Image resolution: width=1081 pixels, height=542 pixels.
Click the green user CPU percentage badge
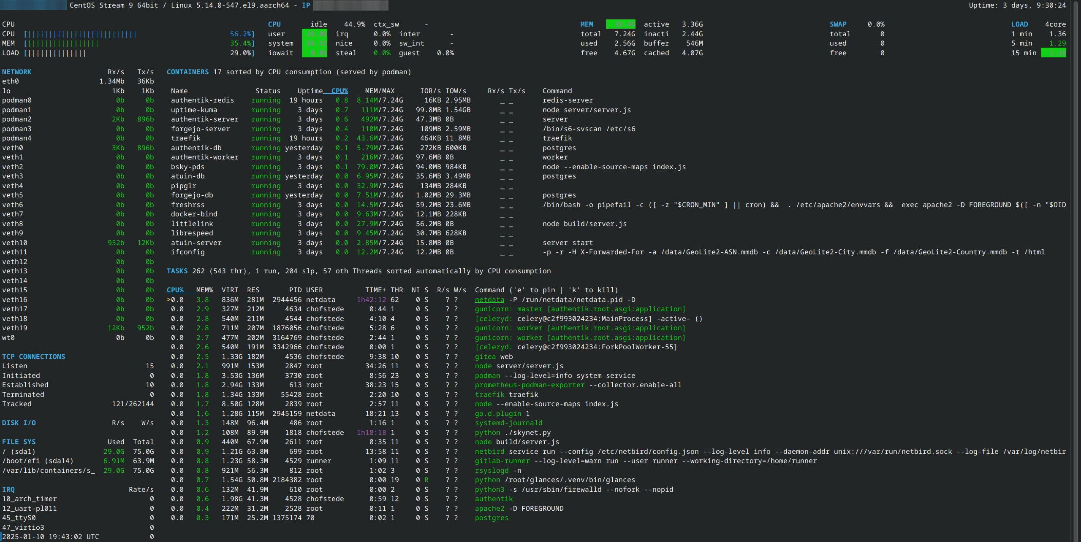pyautogui.click(x=314, y=34)
